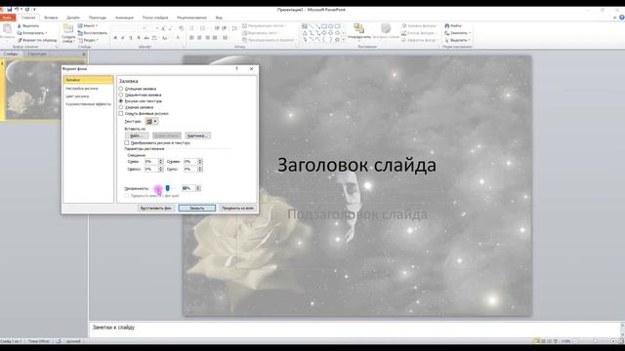This screenshot has width=625, height=351.
Task: Click the Прозрачность slider handle
Action: click(x=168, y=188)
